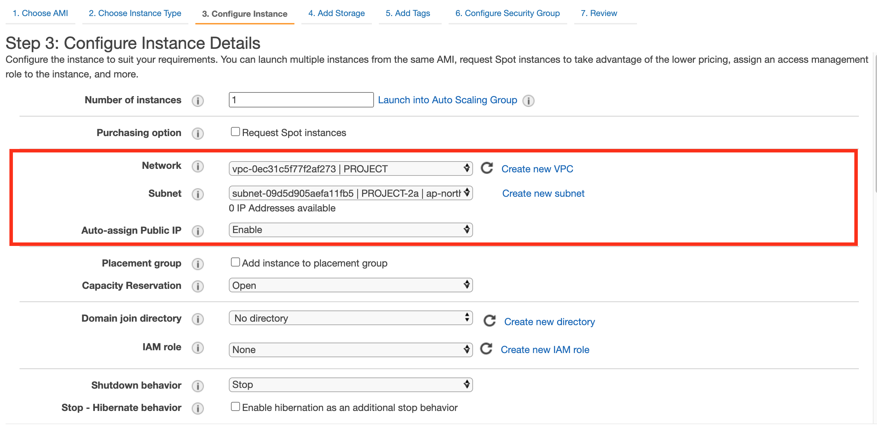Check Add instance to placement group
The height and width of the screenshot is (427, 877).
click(235, 262)
